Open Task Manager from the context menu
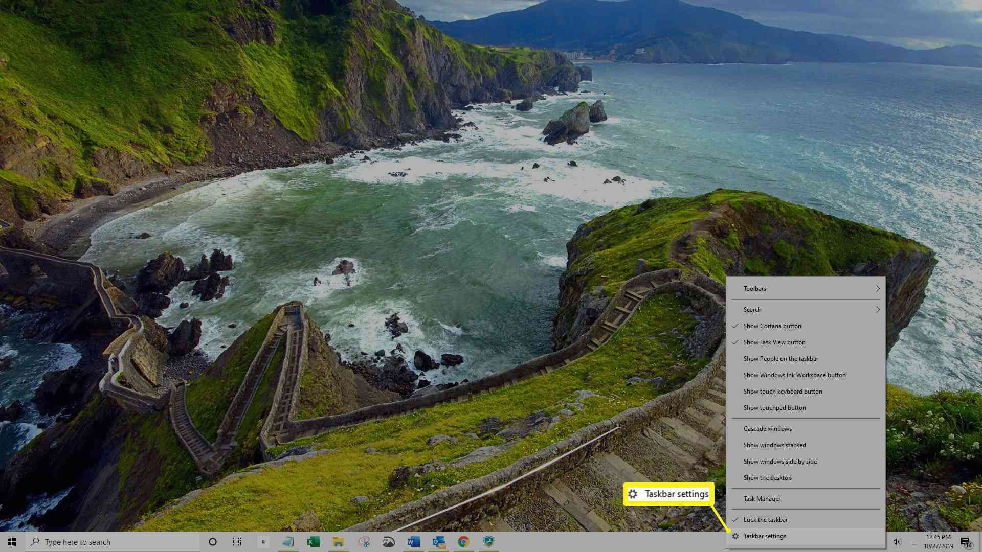 pyautogui.click(x=806, y=499)
